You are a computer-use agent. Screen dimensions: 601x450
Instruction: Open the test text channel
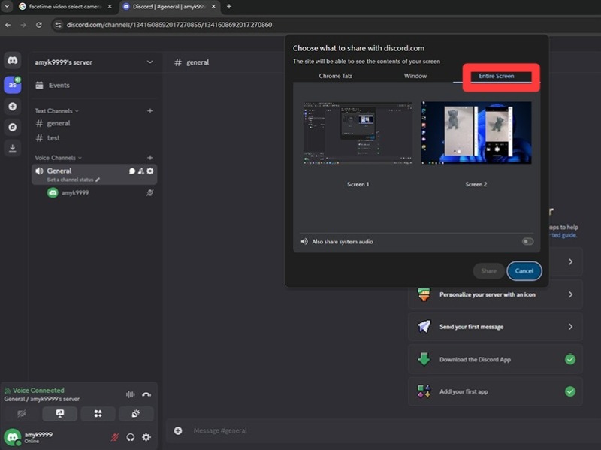(x=53, y=138)
